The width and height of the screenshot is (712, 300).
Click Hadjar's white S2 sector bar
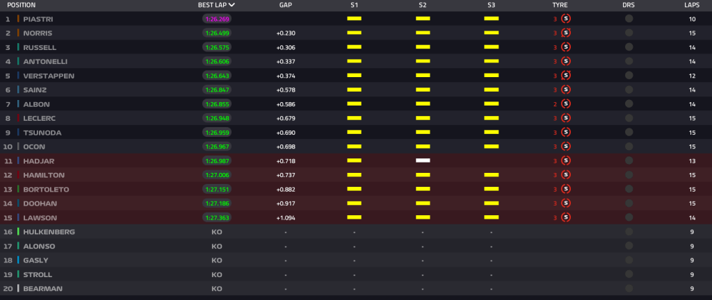pyautogui.click(x=423, y=161)
